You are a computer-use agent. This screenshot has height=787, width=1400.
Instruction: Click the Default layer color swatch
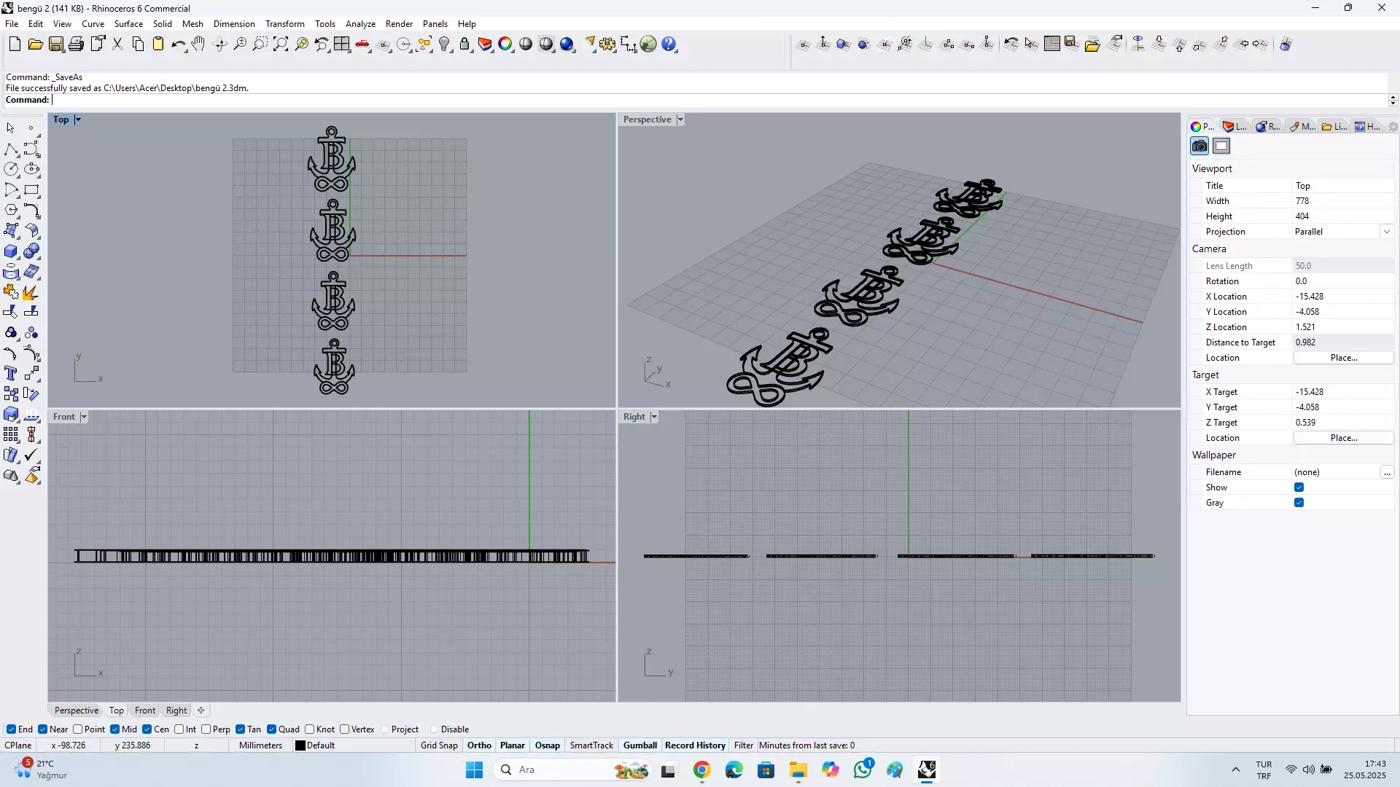[x=300, y=745]
